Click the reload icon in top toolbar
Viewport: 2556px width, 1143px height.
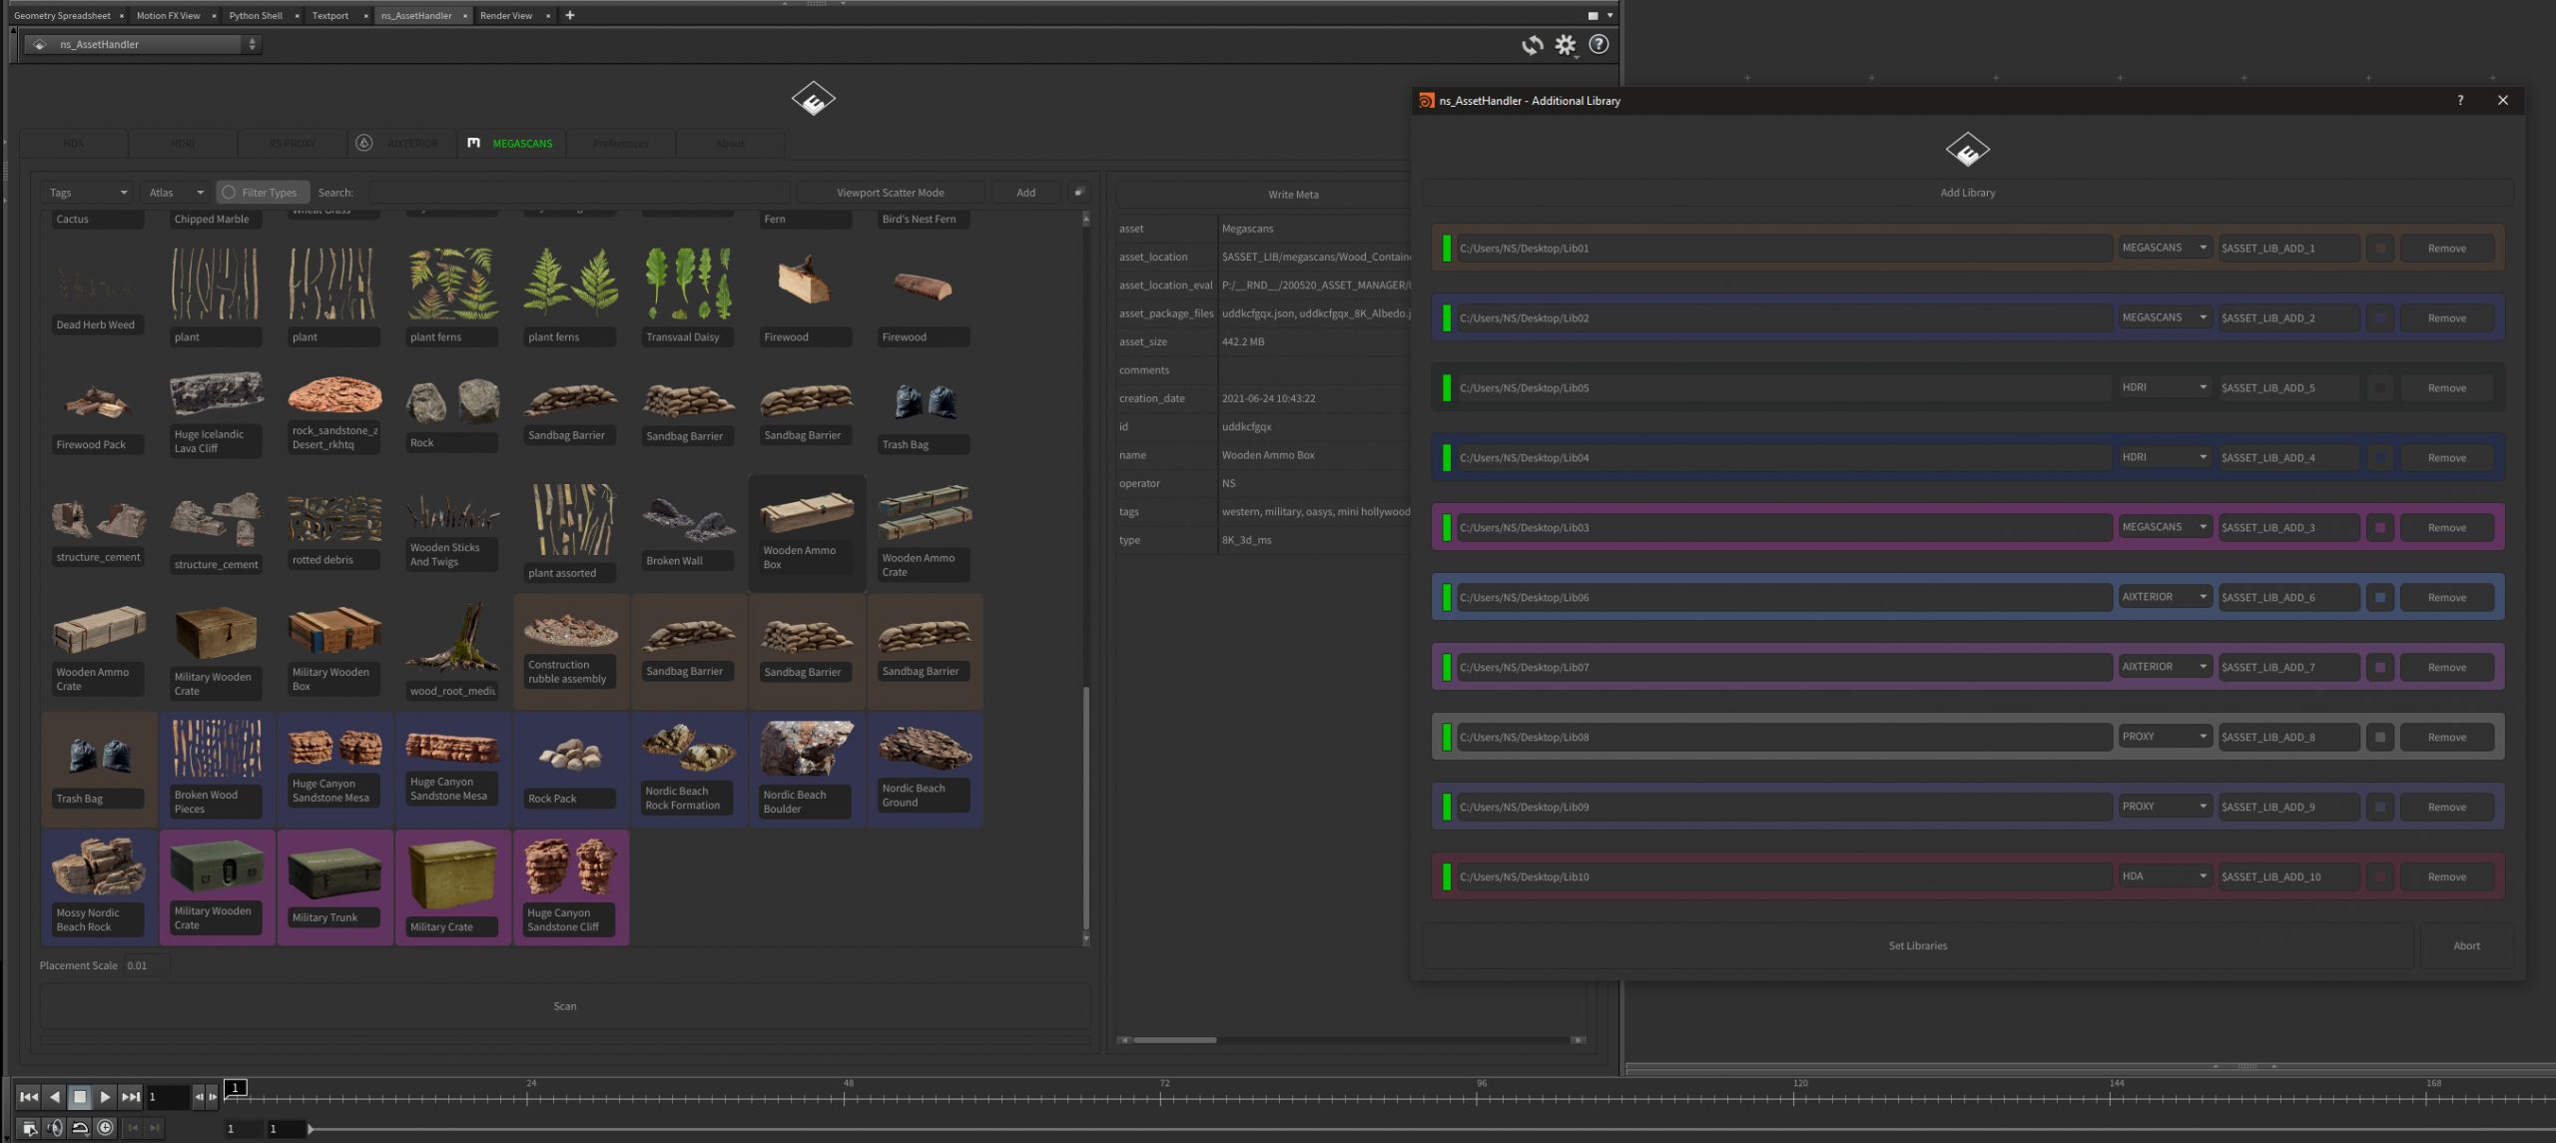1532,45
